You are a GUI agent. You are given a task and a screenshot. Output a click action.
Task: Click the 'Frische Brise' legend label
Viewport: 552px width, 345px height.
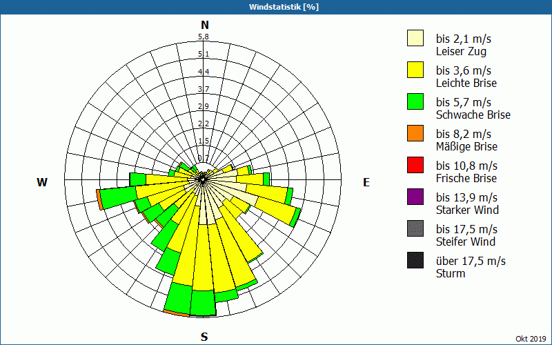pyautogui.click(x=466, y=178)
